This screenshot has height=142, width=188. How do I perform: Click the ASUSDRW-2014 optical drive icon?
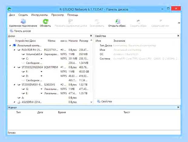pyautogui.click(x=19, y=102)
